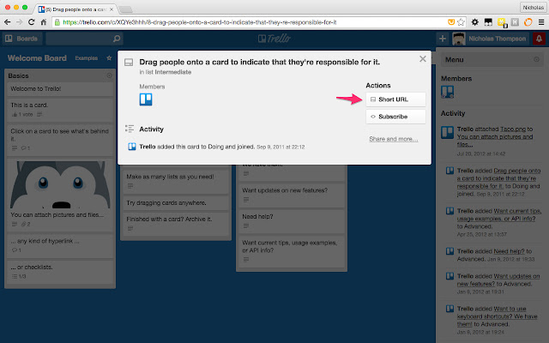
Task: Subscribe to this card
Action: click(395, 117)
